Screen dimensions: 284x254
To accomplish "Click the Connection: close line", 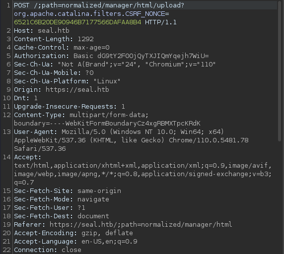I will coord(48,250).
